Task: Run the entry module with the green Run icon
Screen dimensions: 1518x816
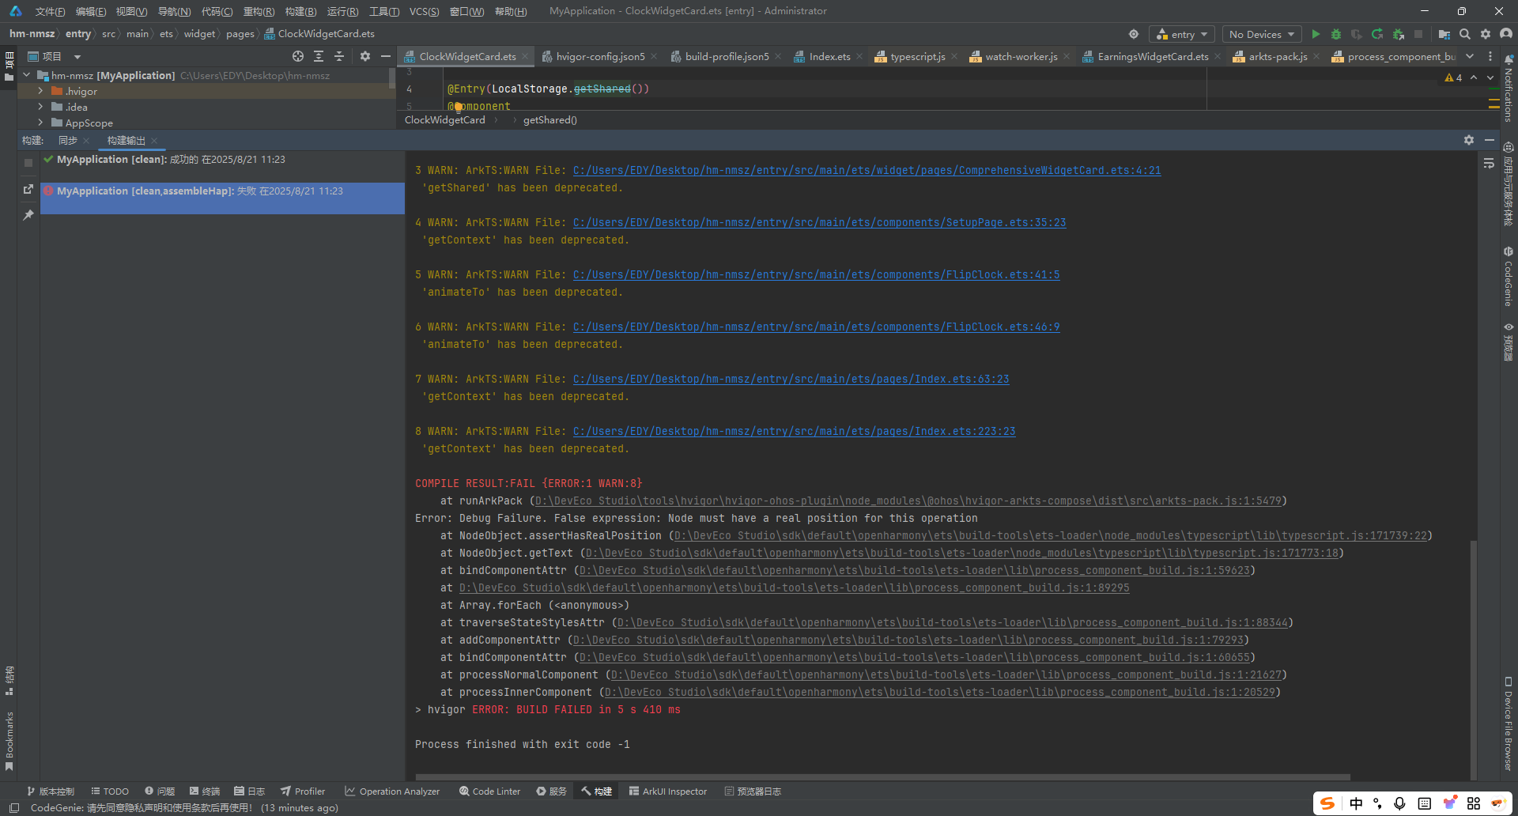Action: coord(1316,34)
